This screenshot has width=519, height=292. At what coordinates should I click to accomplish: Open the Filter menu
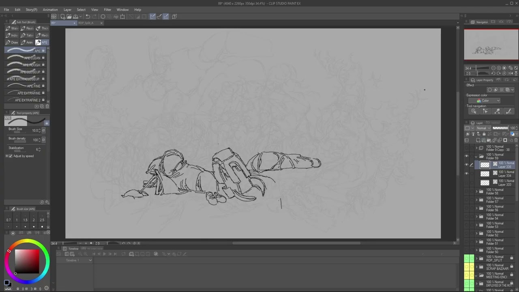click(107, 10)
